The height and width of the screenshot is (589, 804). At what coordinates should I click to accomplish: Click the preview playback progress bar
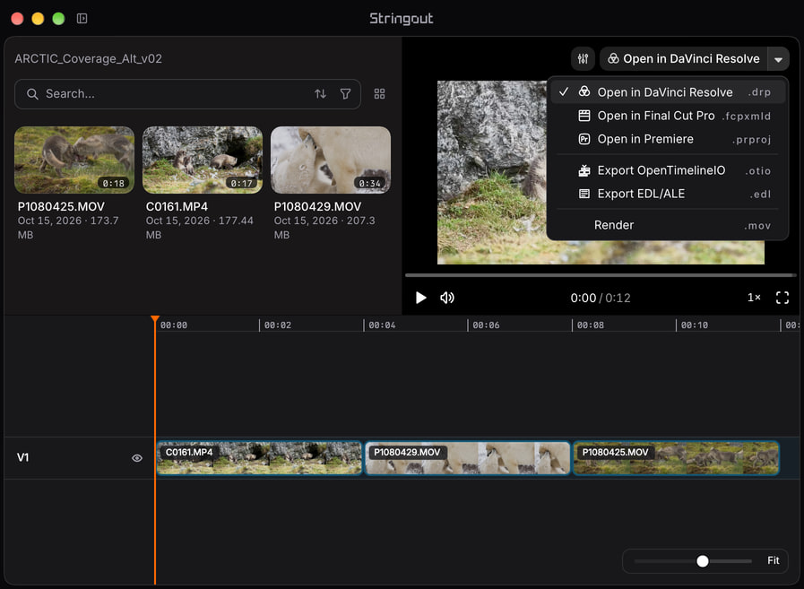601,275
